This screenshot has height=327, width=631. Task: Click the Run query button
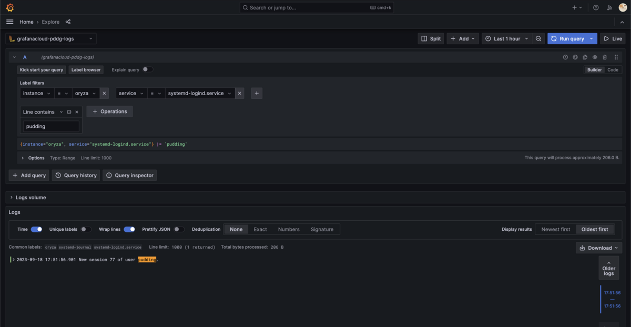point(567,39)
